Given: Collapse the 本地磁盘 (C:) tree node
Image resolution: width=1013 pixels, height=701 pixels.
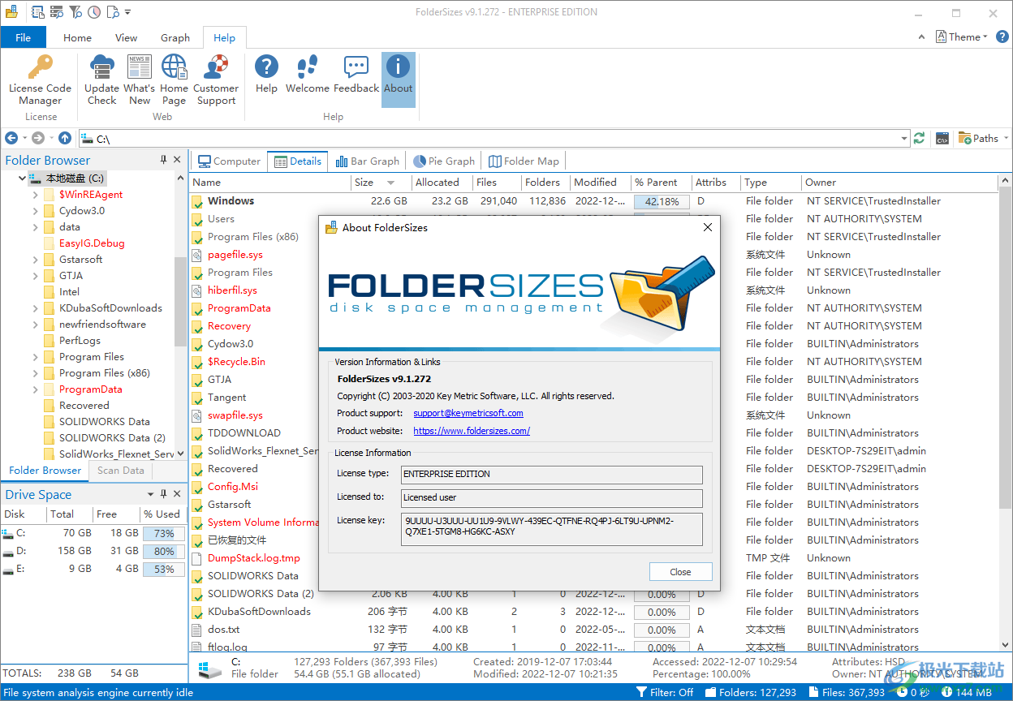Looking at the screenshot, I should click(22, 178).
